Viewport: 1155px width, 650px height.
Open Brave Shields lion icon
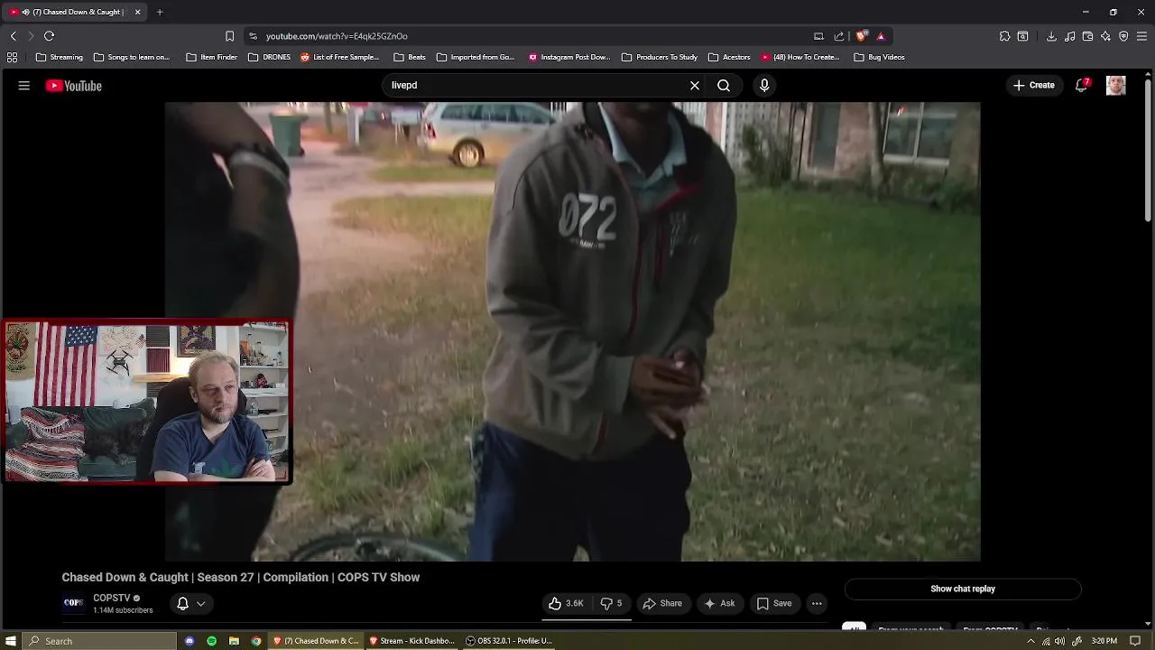click(x=862, y=36)
